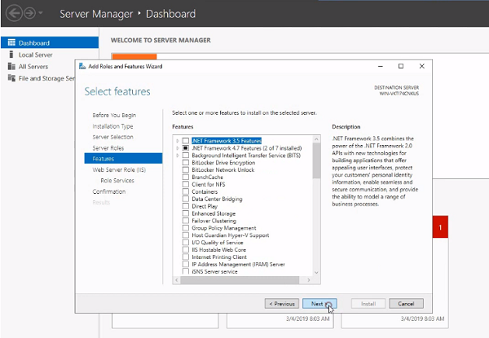Check the BranchCache feature checkbox
This screenshot has height=338, width=489.
point(186,177)
